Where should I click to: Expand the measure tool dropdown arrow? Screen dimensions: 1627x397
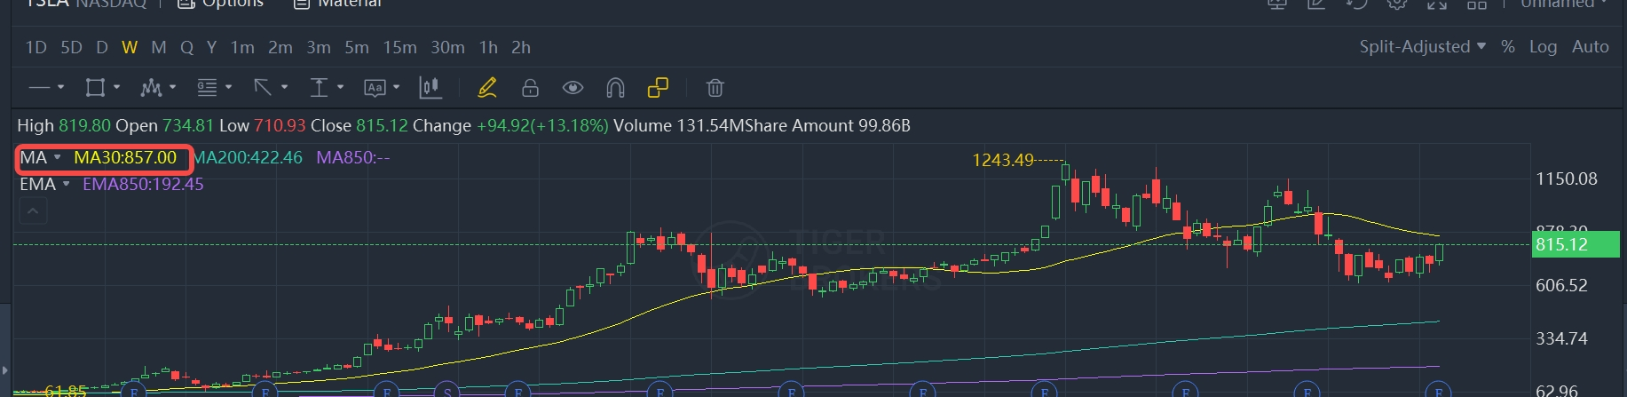pyautogui.click(x=340, y=87)
